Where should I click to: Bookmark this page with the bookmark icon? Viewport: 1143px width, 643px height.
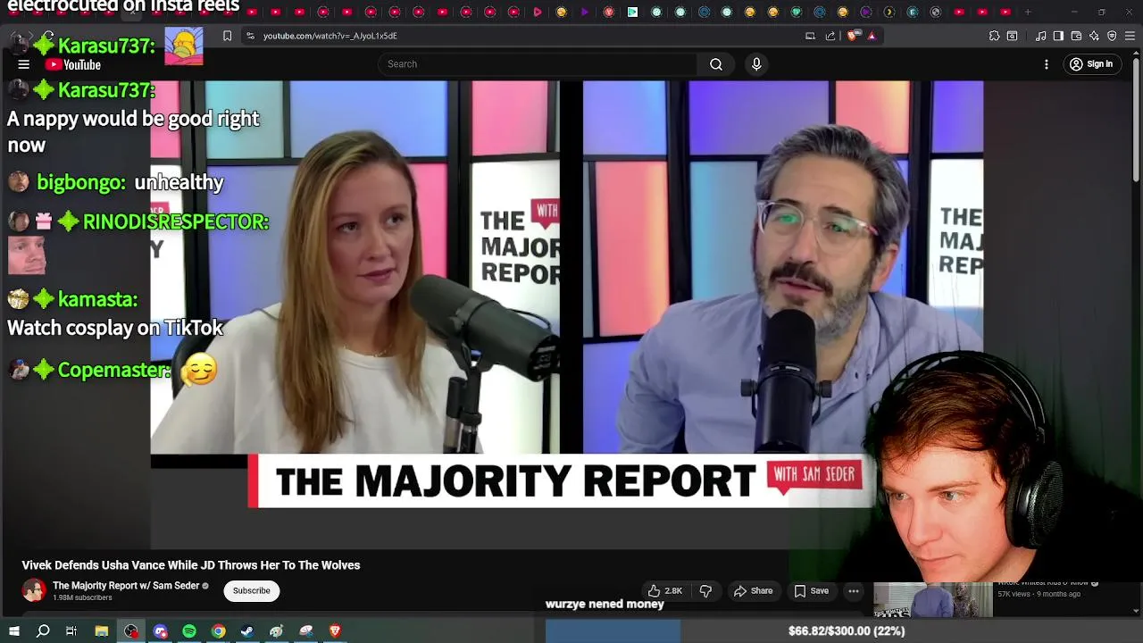(227, 36)
